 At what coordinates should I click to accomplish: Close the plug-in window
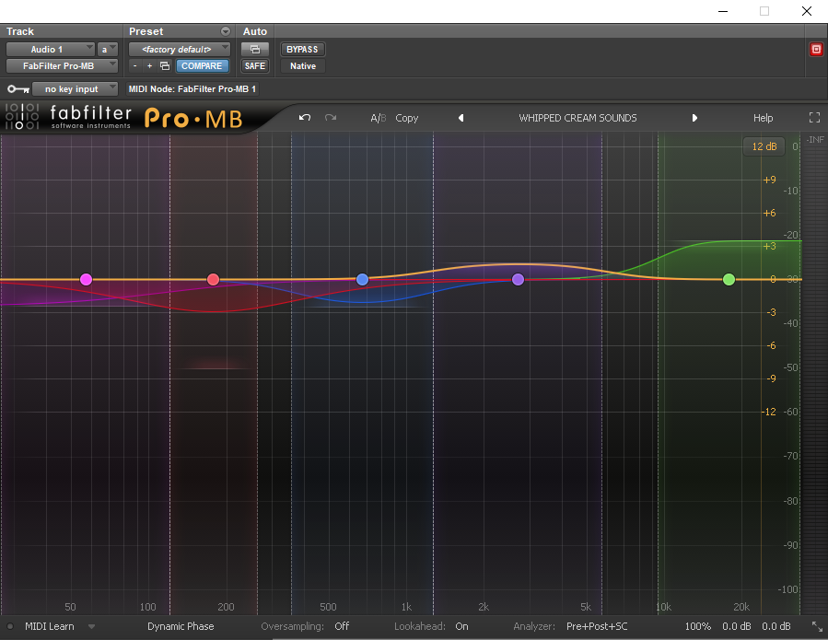(x=806, y=11)
